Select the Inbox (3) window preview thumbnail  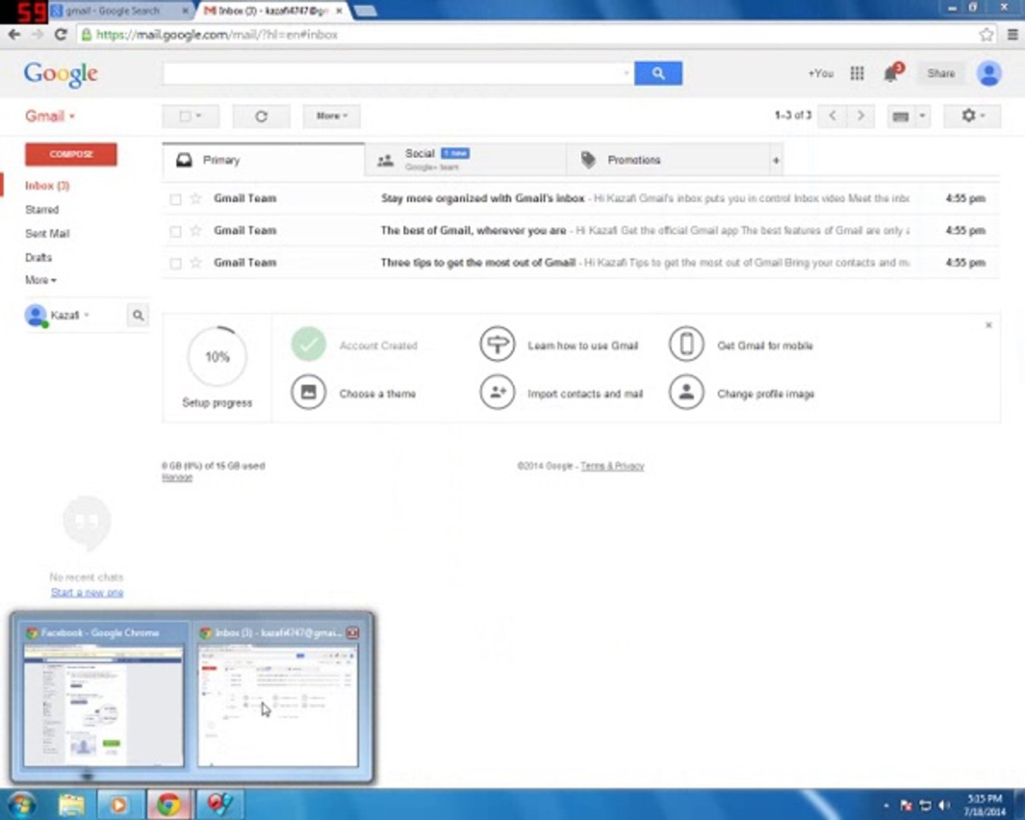click(x=278, y=706)
